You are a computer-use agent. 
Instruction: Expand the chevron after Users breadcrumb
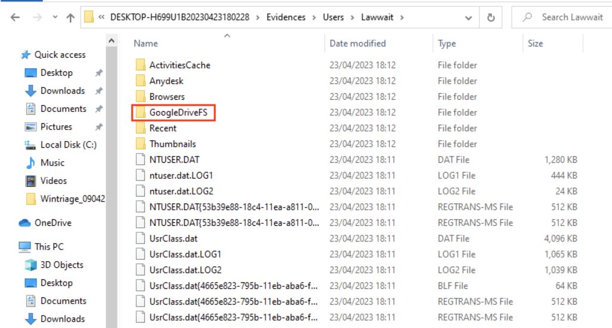(x=353, y=17)
